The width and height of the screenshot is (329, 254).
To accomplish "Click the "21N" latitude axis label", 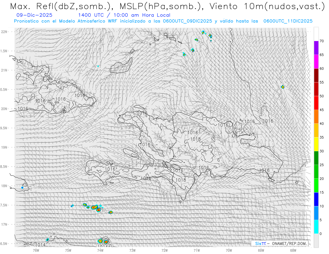I will pyautogui.click(x=4, y=70).
